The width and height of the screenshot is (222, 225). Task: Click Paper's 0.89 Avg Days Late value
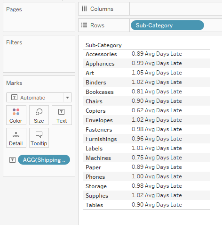click(x=157, y=167)
